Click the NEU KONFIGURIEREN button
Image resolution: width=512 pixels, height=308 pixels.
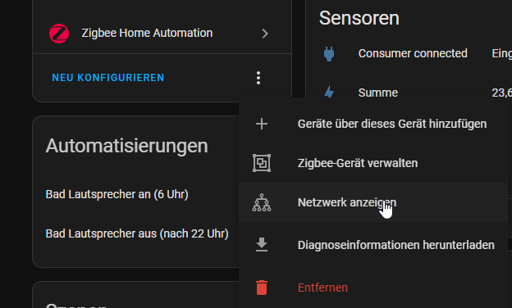point(108,78)
